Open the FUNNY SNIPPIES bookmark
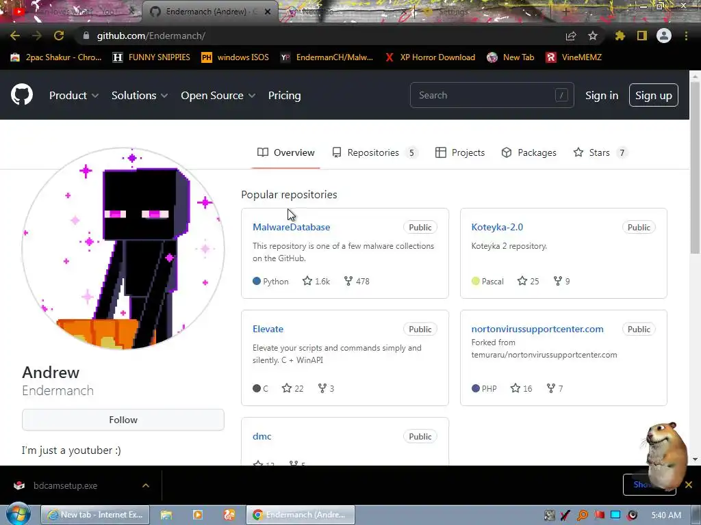Screen dimensions: 701x525 pyautogui.click(x=151, y=57)
